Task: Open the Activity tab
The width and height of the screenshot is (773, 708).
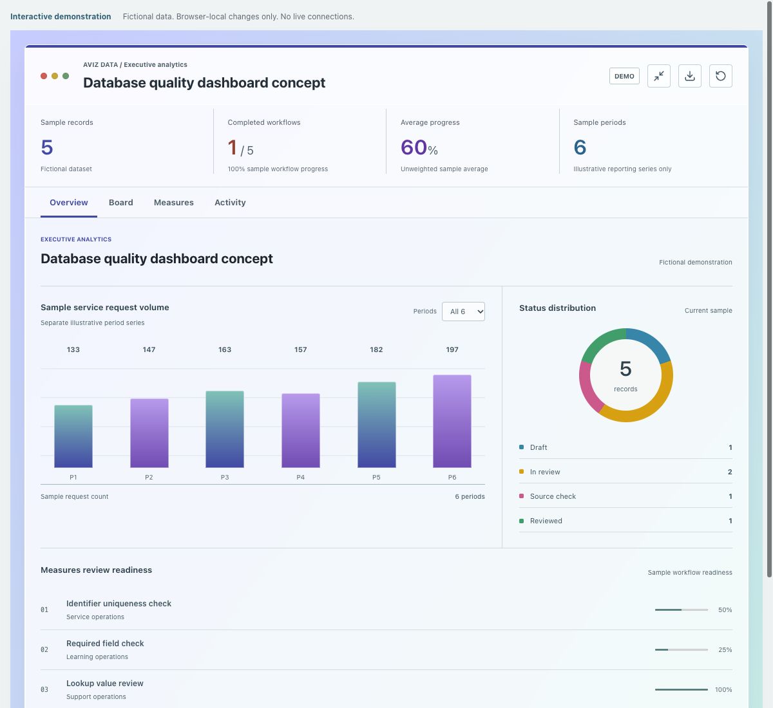Action: (x=230, y=202)
